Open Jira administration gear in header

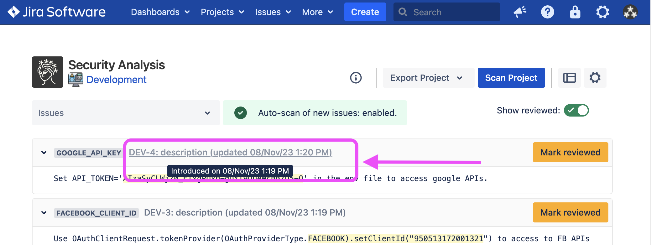(x=602, y=12)
